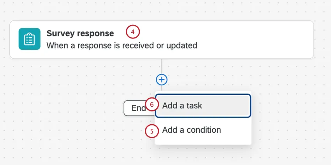Click the red number 6 marker
The image size is (331, 165).
click(152, 105)
